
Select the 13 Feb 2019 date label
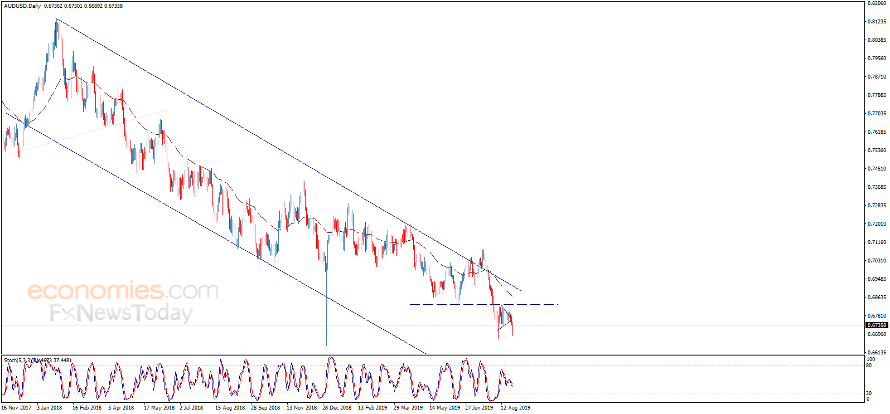(373, 408)
